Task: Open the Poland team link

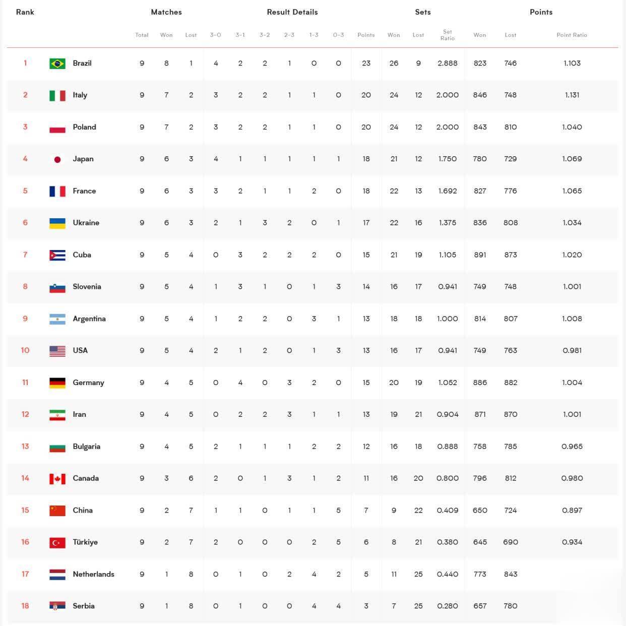Action: pos(84,127)
